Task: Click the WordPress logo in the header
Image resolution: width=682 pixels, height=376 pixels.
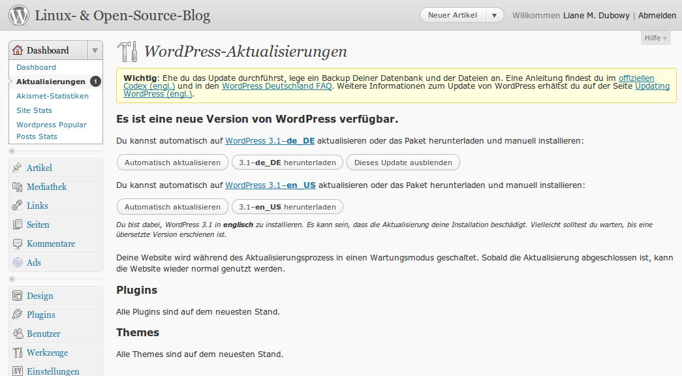Action: pyautogui.click(x=19, y=14)
